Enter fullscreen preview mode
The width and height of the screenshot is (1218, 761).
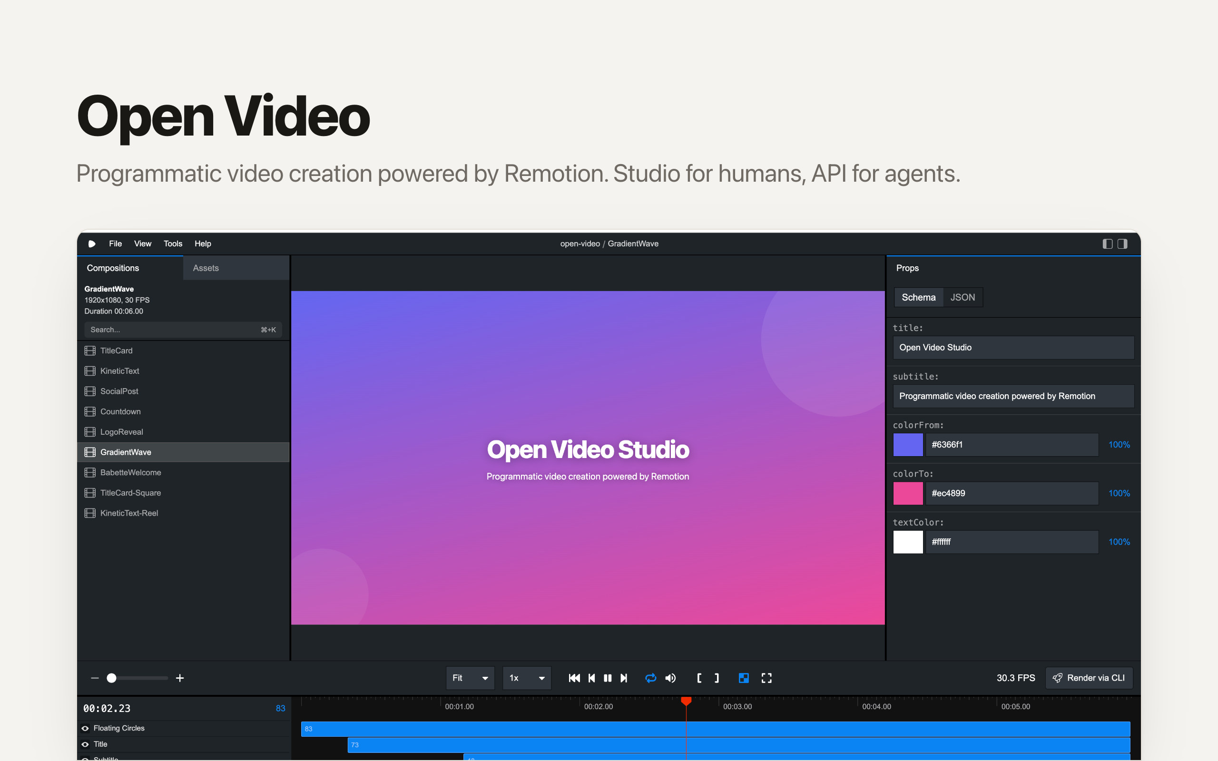point(766,678)
